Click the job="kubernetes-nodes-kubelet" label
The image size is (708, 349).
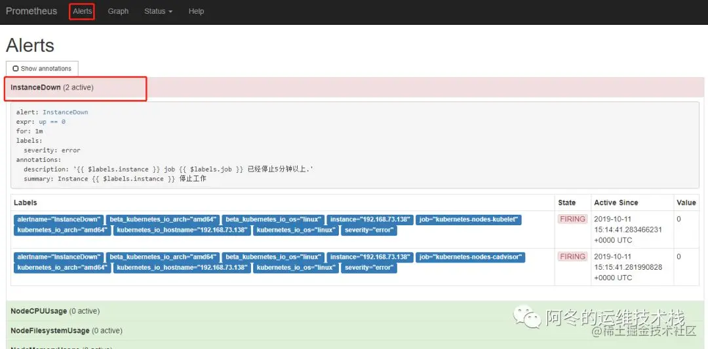(x=469, y=219)
